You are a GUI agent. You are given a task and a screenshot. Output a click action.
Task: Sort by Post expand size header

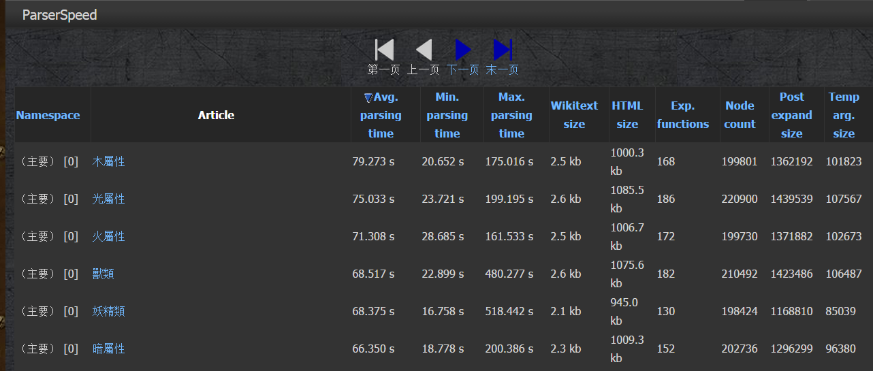coord(792,115)
